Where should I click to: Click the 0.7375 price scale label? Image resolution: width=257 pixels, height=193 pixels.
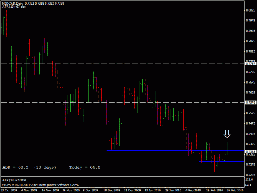point(250,144)
